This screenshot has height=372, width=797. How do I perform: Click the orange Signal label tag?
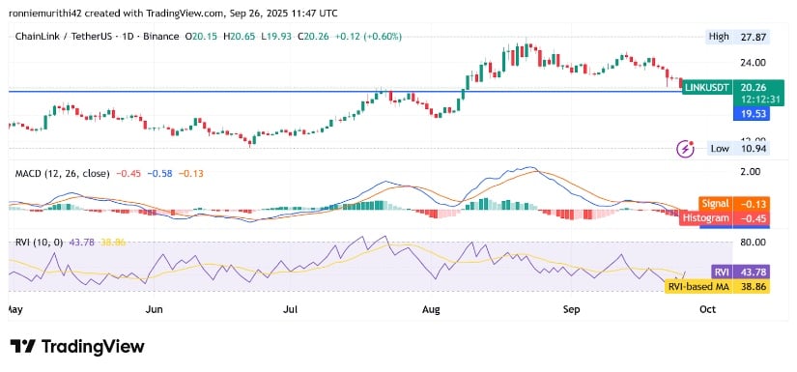click(x=715, y=204)
